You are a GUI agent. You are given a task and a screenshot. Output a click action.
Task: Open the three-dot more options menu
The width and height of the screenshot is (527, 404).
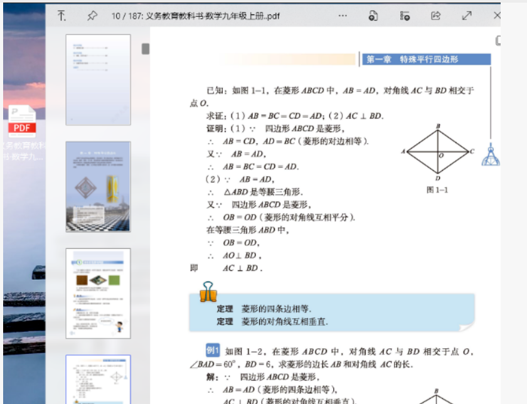(342, 15)
